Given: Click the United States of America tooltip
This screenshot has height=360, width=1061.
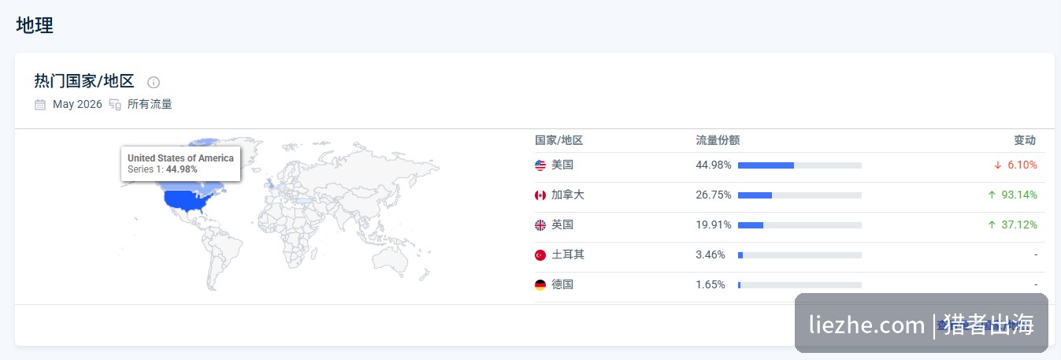Looking at the screenshot, I should (x=180, y=163).
